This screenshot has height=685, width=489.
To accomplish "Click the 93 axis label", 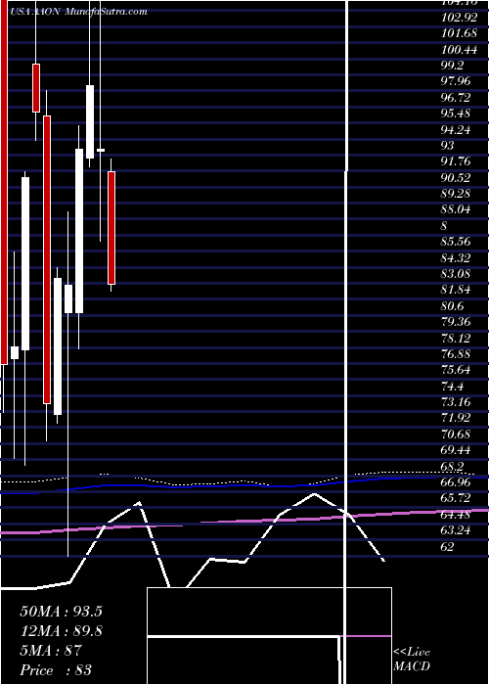I will click(x=448, y=146).
